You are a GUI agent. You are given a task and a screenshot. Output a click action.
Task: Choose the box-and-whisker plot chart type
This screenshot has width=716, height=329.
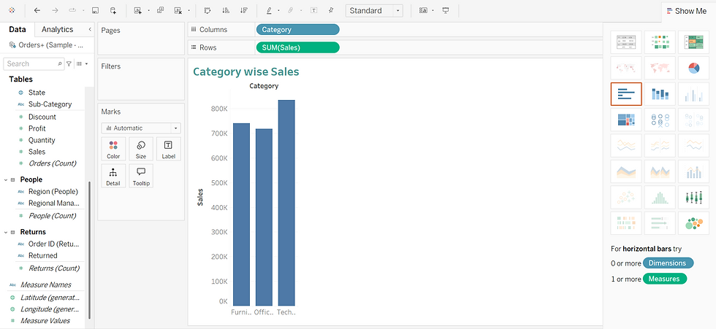(693, 197)
